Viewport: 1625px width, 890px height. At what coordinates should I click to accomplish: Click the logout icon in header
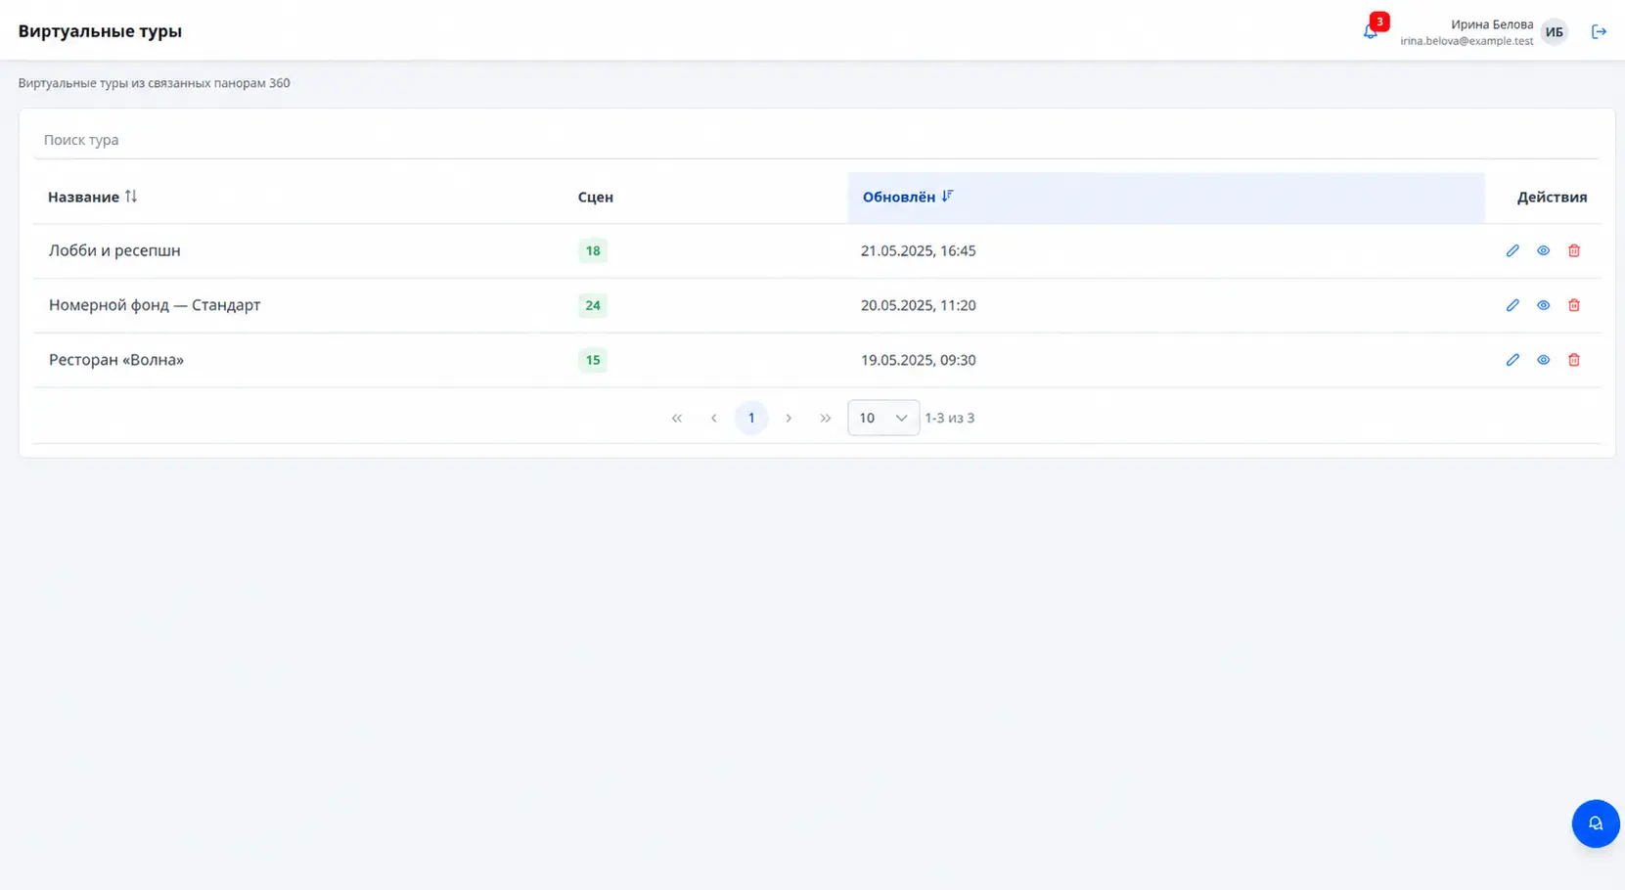[1599, 32]
